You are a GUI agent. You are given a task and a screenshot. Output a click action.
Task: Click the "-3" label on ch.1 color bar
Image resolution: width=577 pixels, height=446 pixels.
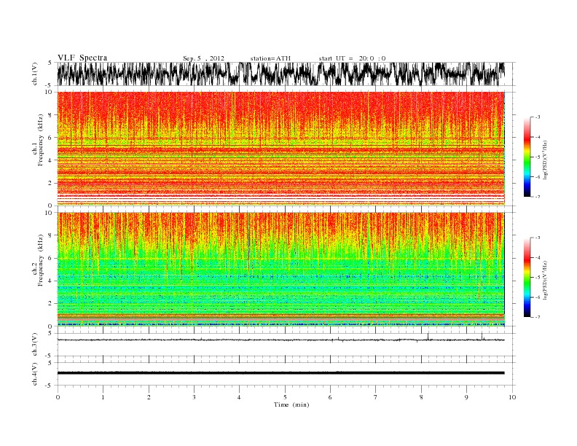click(x=538, y=117)
